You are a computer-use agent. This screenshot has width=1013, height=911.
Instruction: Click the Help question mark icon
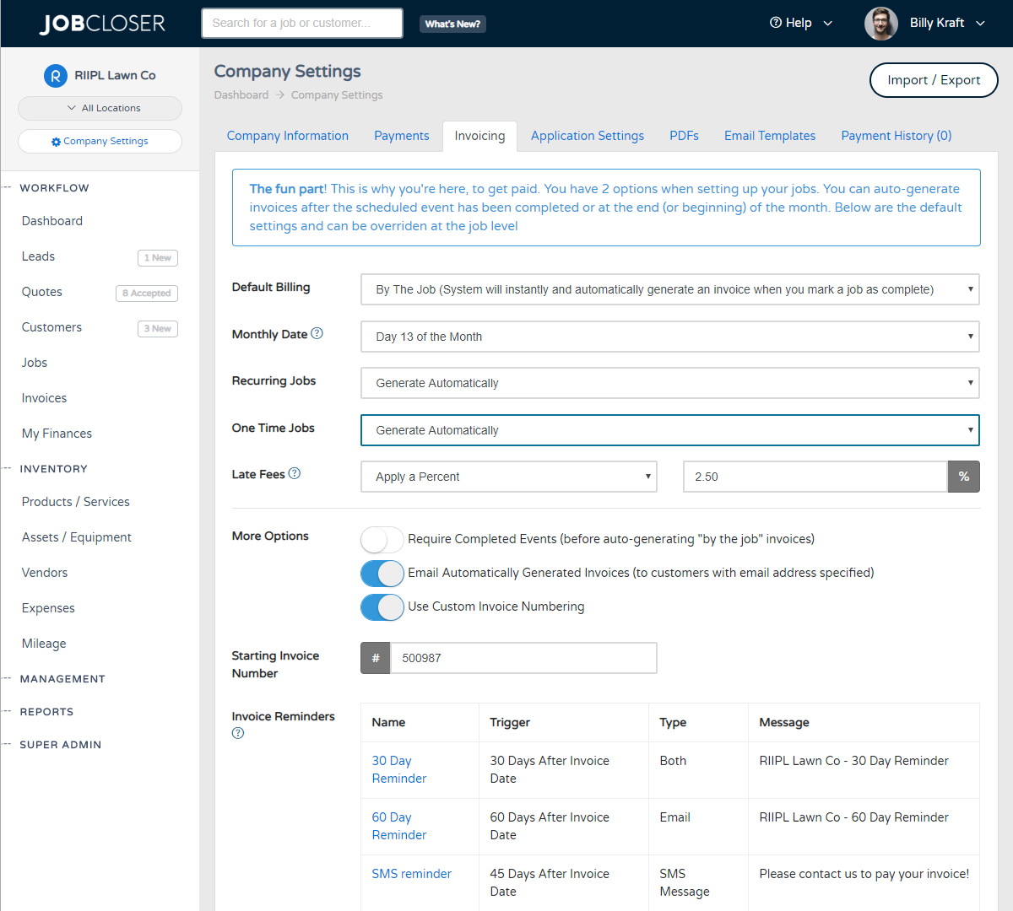click(x=775, y=23)
